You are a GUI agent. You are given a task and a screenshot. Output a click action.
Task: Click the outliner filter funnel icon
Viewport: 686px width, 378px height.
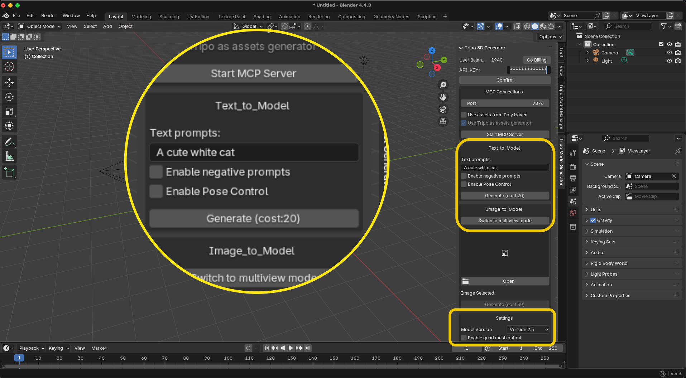pos(663,26)
